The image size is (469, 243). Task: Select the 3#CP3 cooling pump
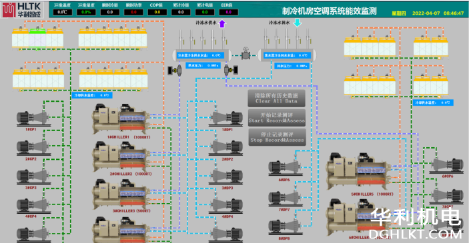pyautogui.click(x=33, y=176)
